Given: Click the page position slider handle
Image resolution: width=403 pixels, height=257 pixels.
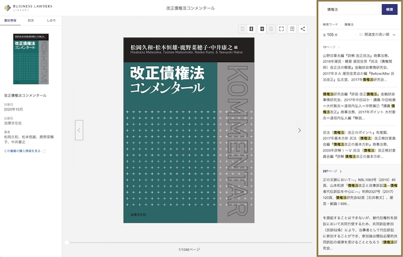Looking at the screenshot, I should (67, 242).
